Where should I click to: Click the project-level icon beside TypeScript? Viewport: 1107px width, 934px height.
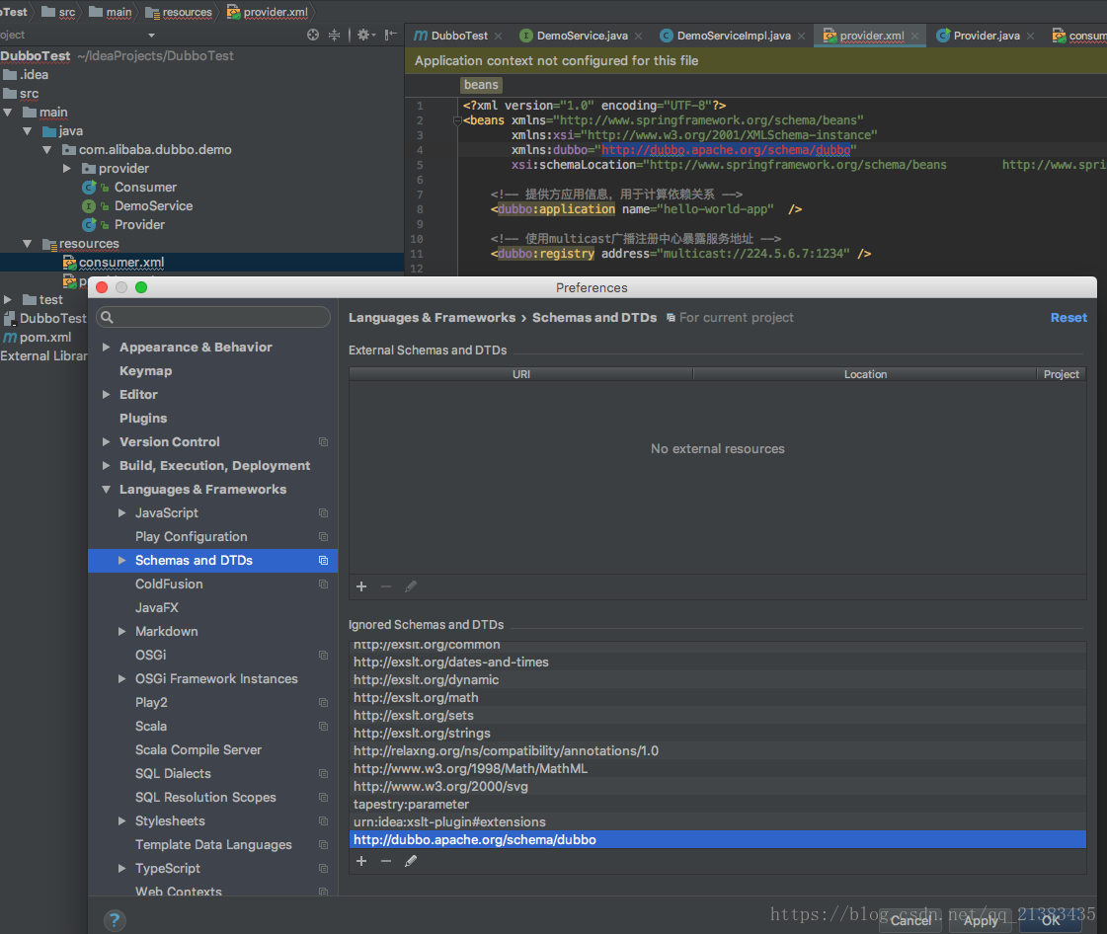323,869
